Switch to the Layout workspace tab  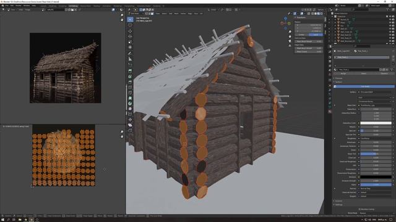(x=43, y=6)
